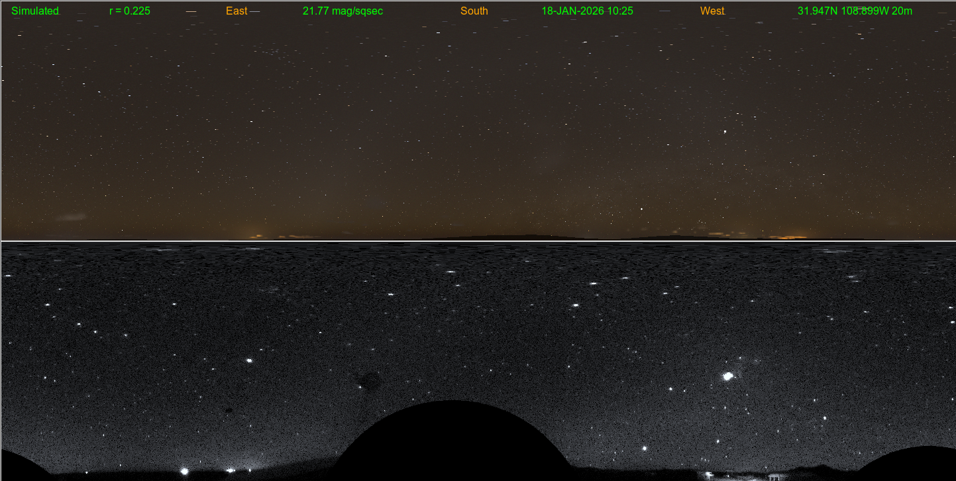Screen dimensions: 956x481
Task: Click the dark smudge above the central dome
Action: pyautogui.click(x=368, y=380)
